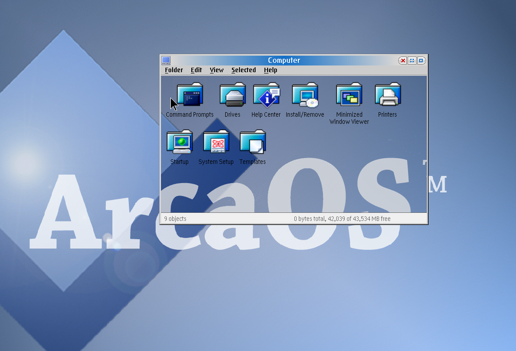Open the Selected menu

tap(244, 70)
